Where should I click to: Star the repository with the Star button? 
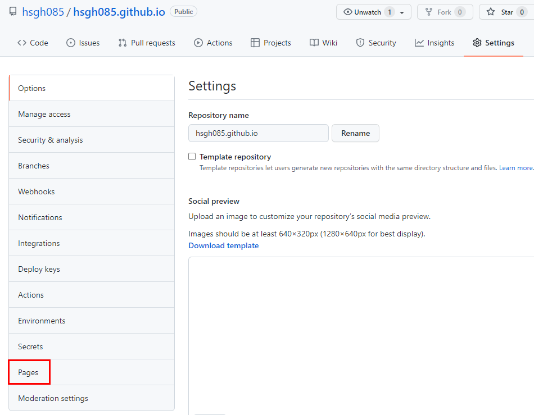506,12
